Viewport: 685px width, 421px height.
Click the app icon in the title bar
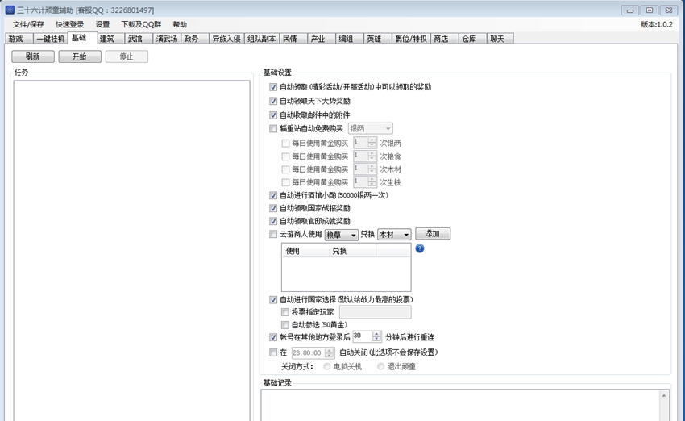(x=10, y=10)
